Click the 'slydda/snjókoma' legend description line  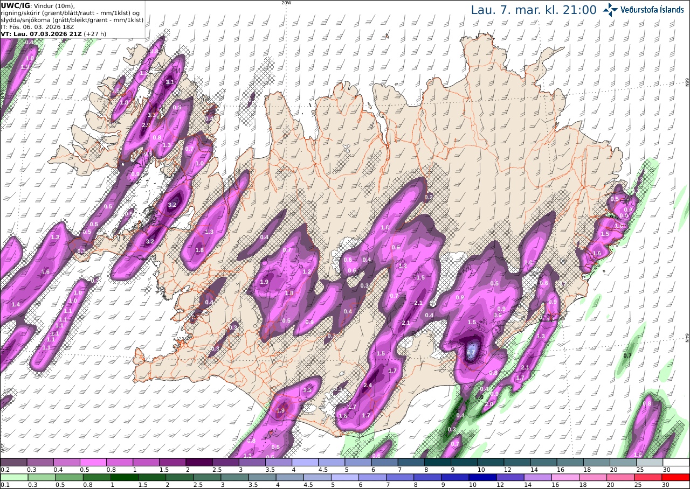click(x=72, y=19)
